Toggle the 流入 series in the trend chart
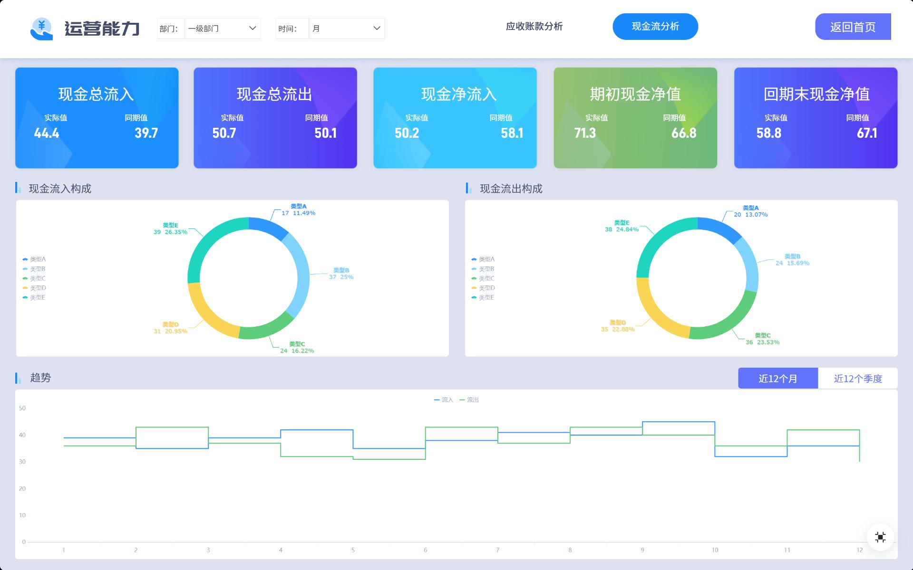Screen dimensions: 913x570 point(443,399)
